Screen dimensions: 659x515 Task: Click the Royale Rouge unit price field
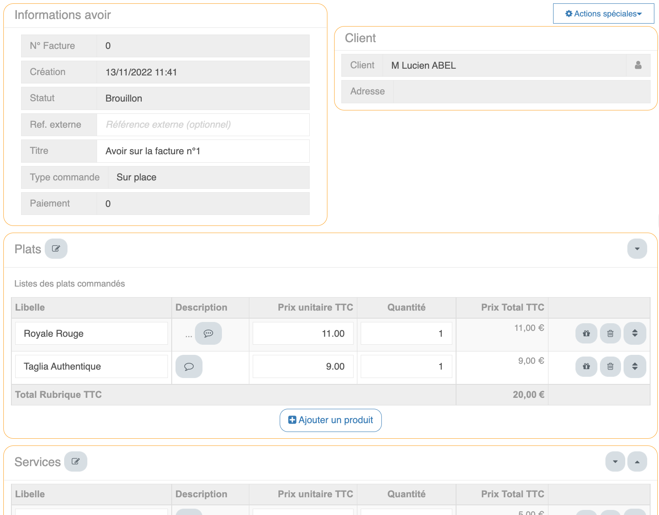click(303, 333)
